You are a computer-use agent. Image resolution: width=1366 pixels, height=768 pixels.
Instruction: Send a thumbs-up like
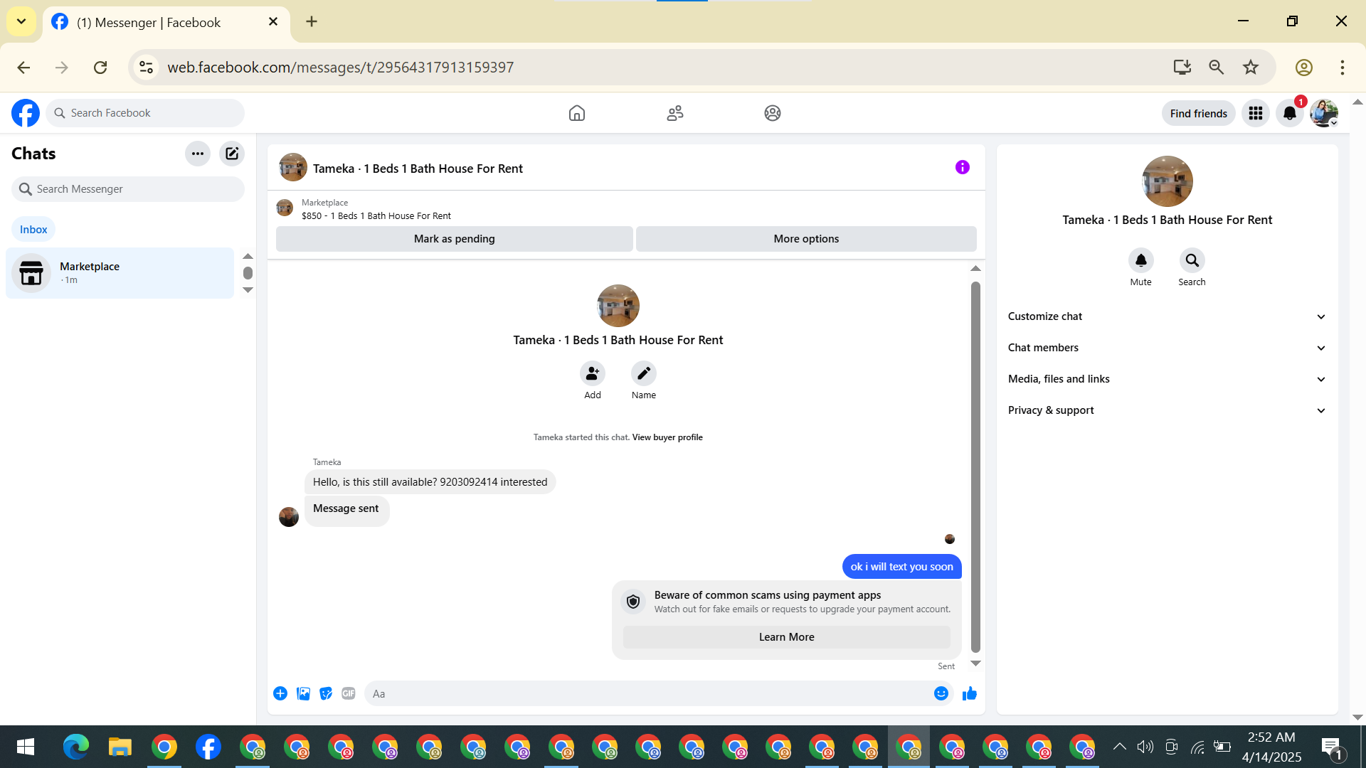coord(969,693)
